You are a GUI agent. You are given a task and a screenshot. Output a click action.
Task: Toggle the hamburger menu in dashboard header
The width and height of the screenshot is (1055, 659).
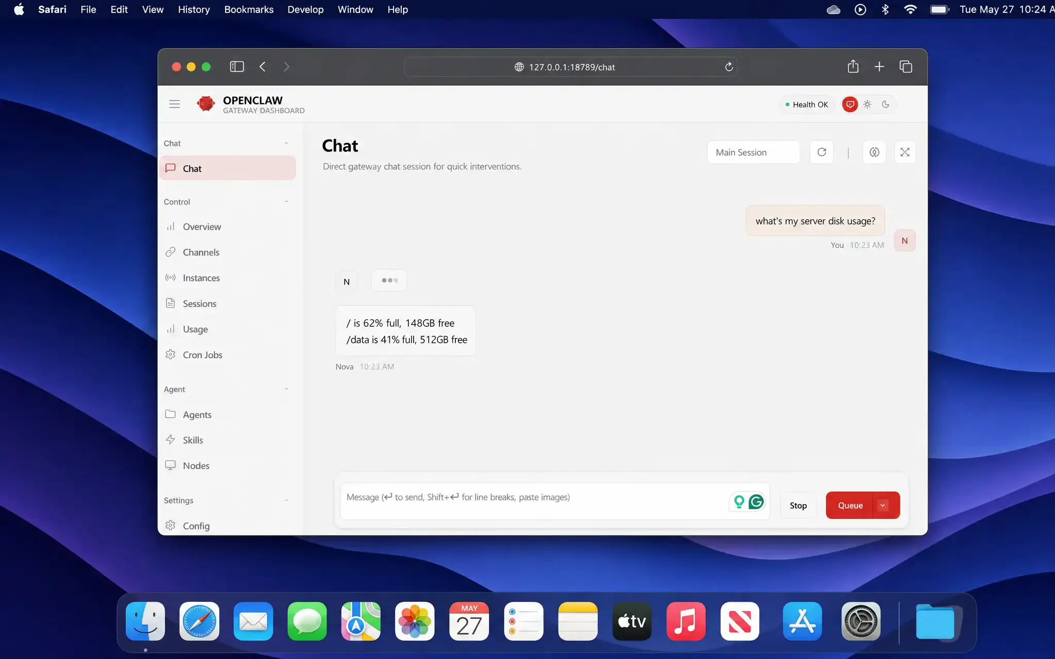point(175,104)
